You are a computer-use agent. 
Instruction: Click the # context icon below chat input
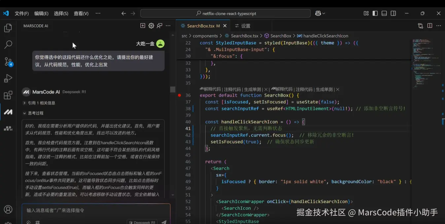pyautogui.click(x=38, y=222)
